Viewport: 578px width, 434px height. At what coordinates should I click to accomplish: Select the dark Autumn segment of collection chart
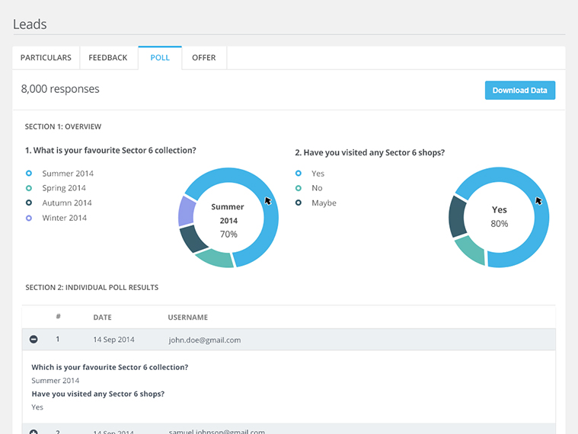[x=193, y=238]
